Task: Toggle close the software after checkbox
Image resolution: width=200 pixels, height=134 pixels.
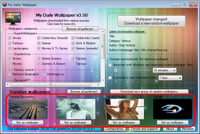Action: 116,70
